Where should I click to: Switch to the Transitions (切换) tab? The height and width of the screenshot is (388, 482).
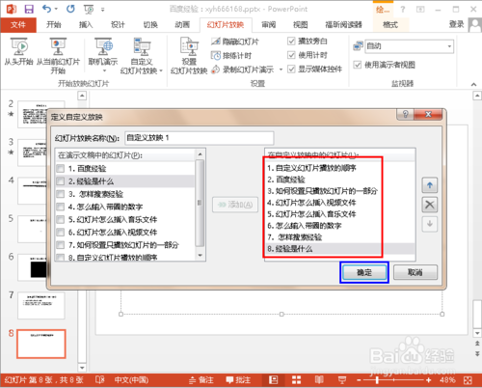click(150, 25)
